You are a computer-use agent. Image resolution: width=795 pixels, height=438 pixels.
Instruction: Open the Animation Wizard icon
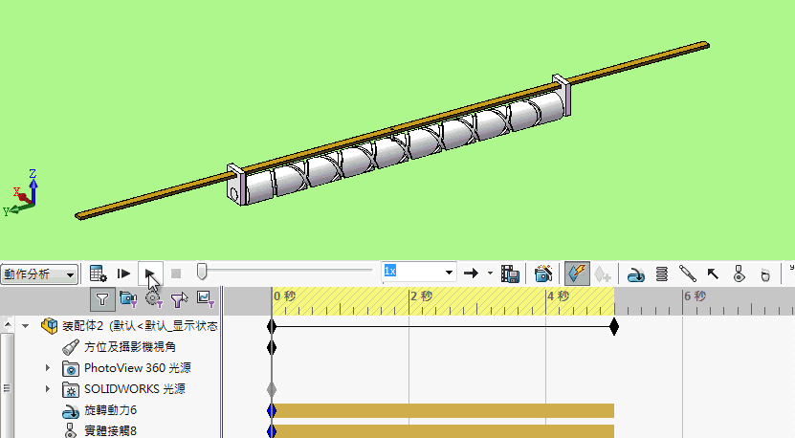[x=543, y=274]
